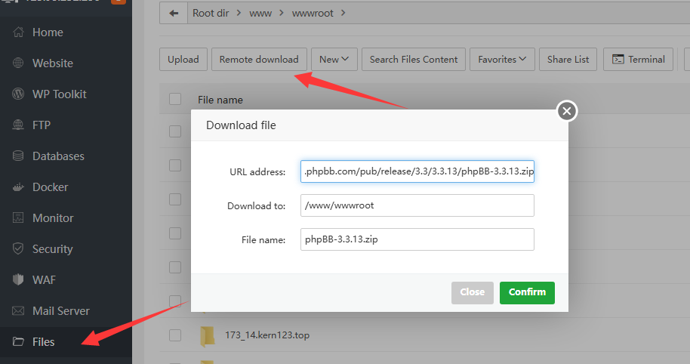Expand the Favorites dropdown
This screenshot has height=364, width=690.
(x=502, y=60)
